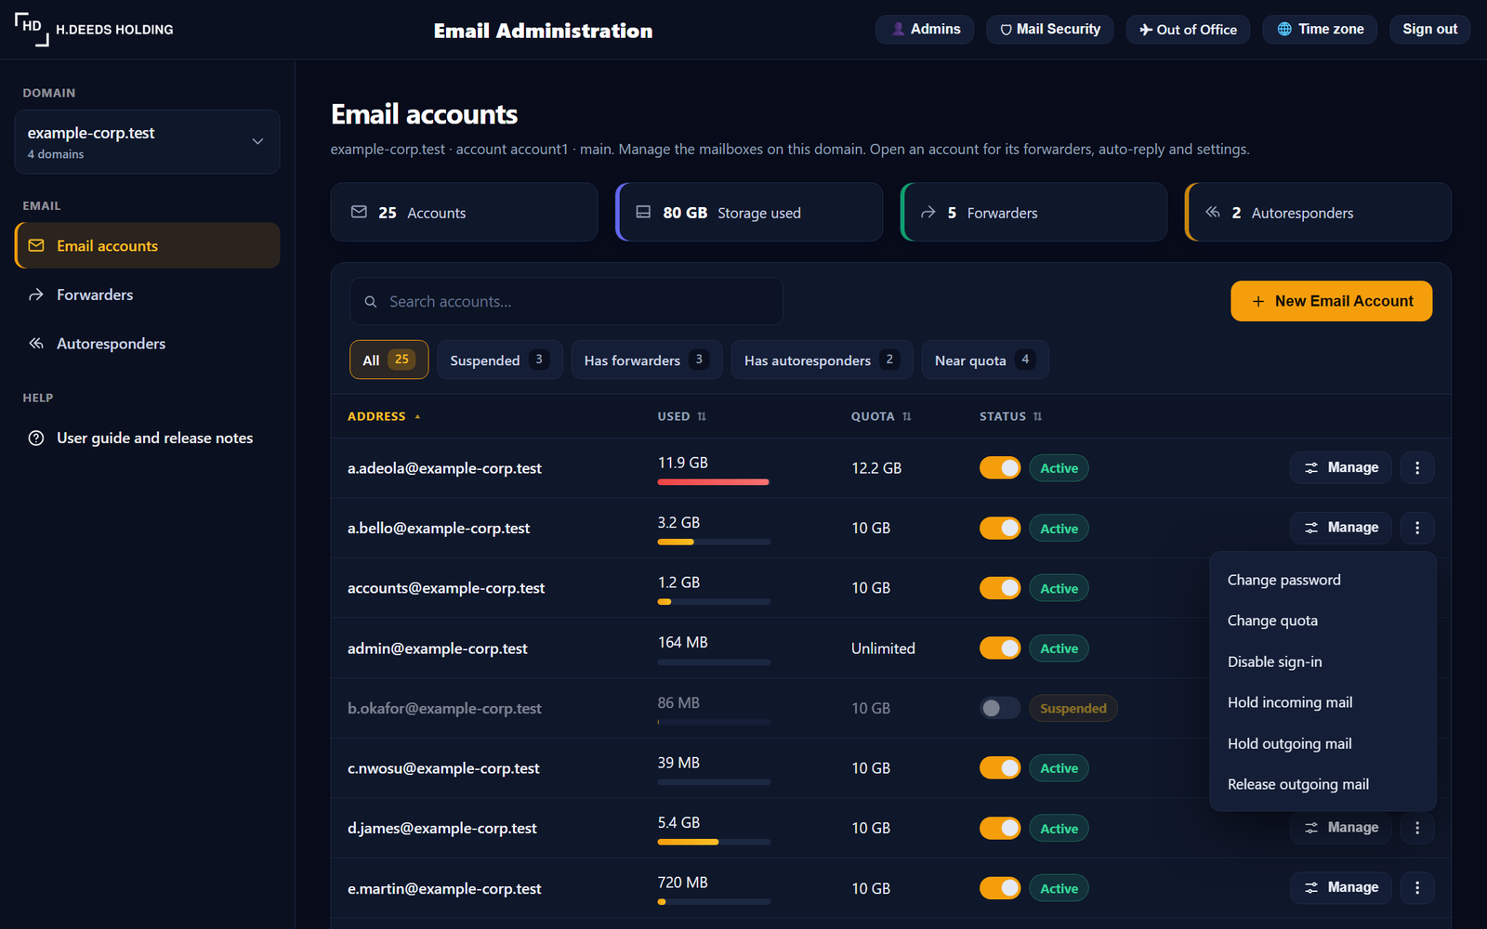Sort the table by Address column

tap(384, 416)
